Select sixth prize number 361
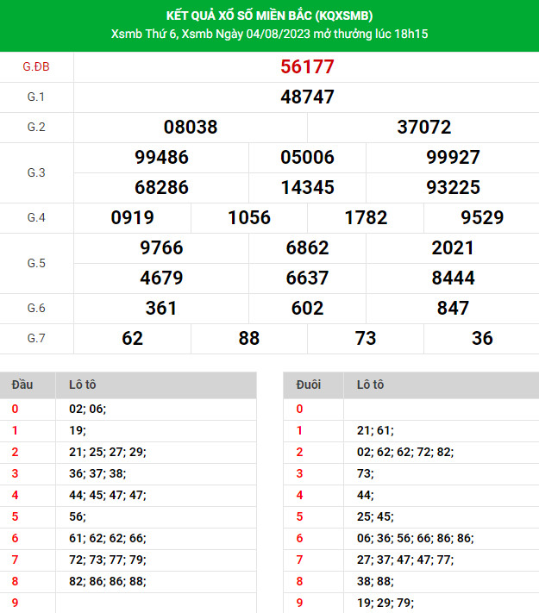539x613 pixels. tap(161, 308)
